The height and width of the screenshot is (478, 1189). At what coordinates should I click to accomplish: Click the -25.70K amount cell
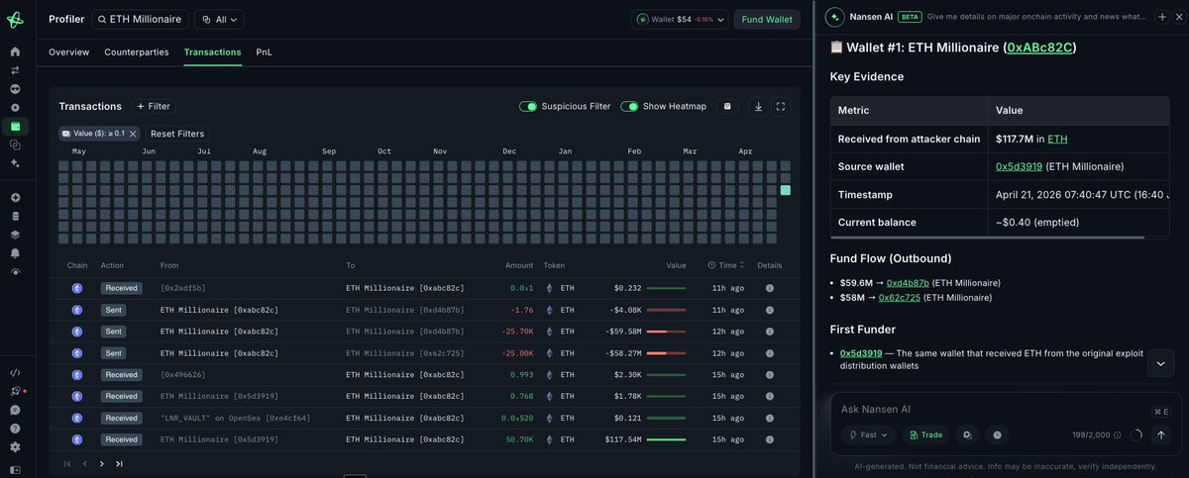pos(517,332)
